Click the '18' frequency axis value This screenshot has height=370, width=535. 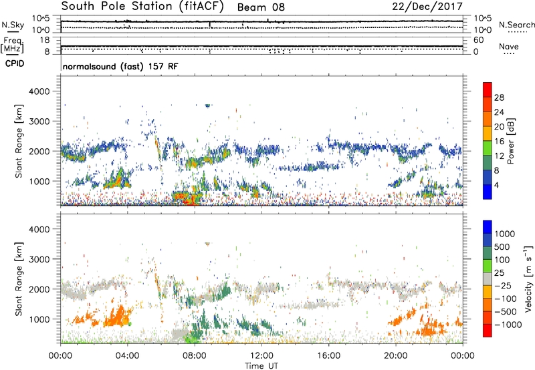[x=45, y=40]
